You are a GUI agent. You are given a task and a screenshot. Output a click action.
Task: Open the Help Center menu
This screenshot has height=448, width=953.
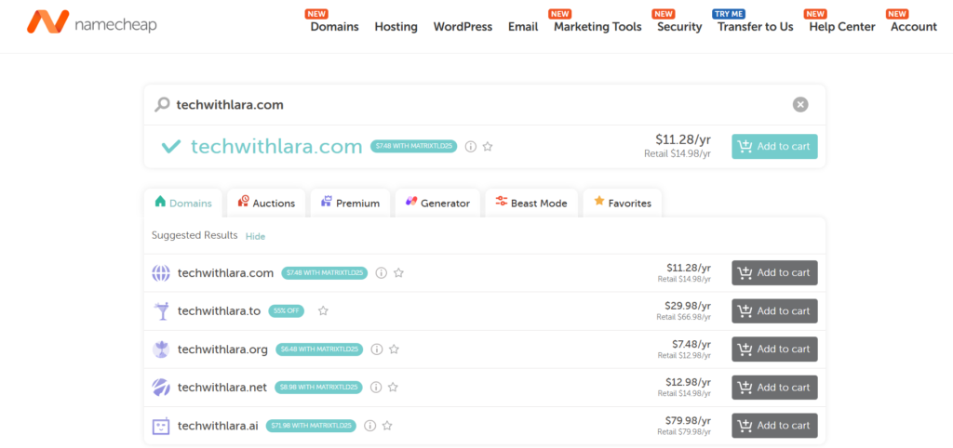pos(841,27)
